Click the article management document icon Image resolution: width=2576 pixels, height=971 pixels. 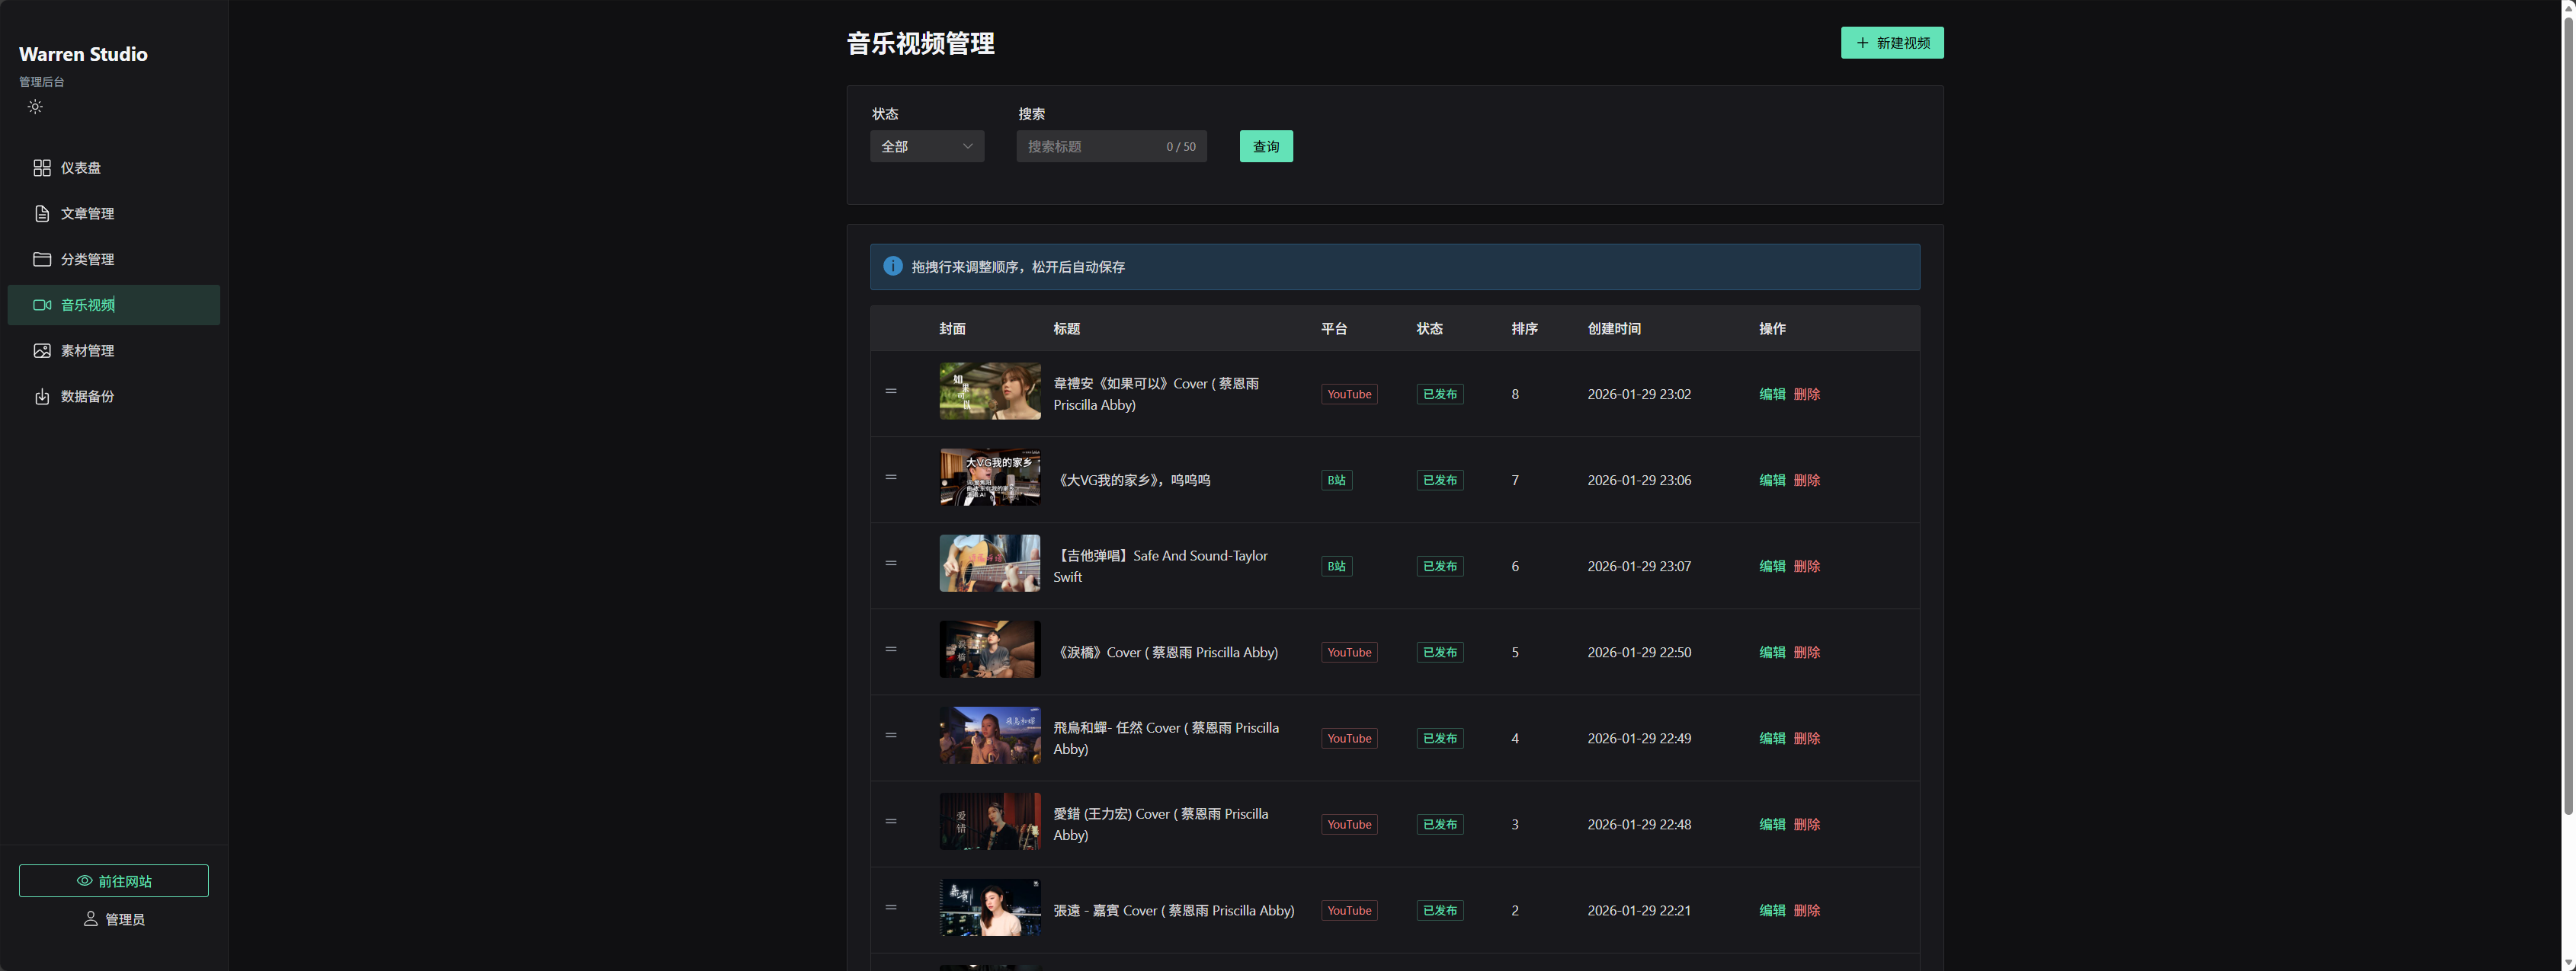(x=42, y=214)
